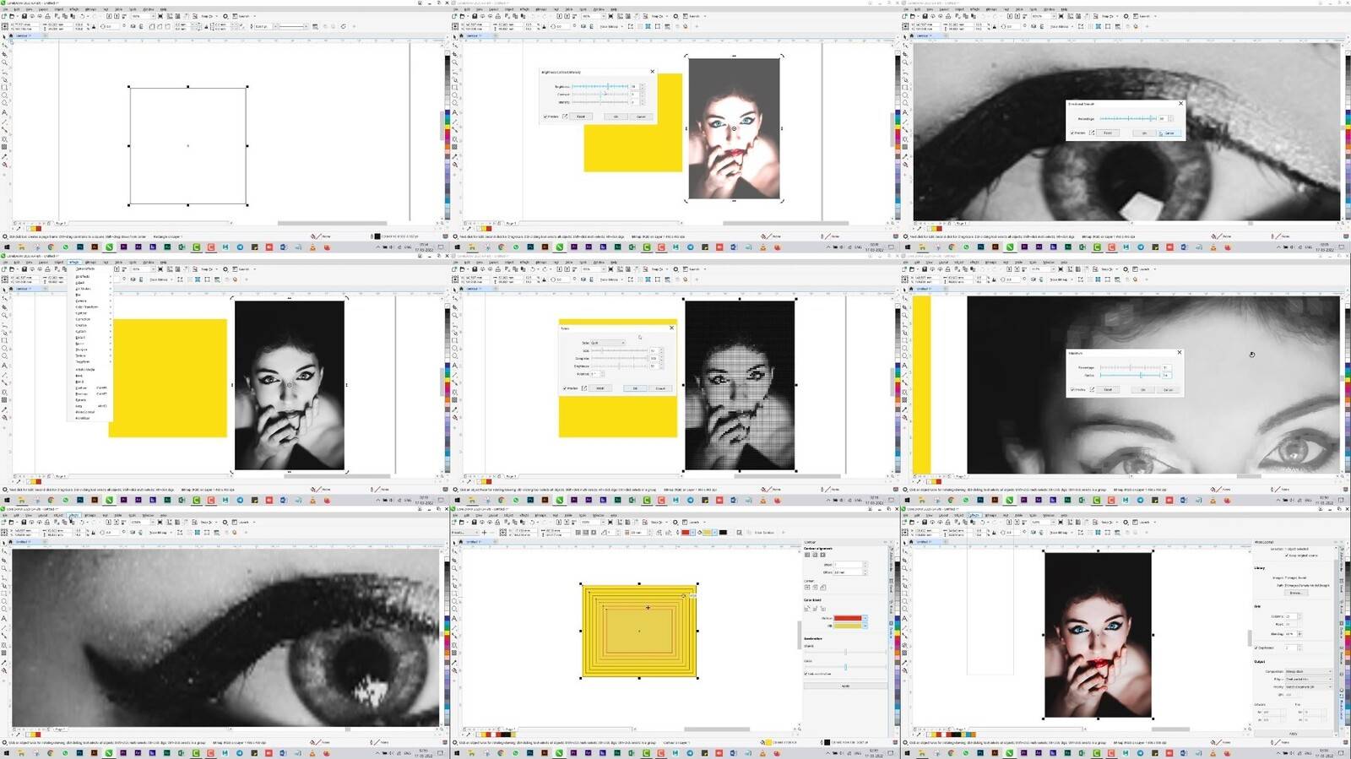The height and width of the screenshot is (759, 1351).
Task: Choose Pointillizer in the open Effects menu
Action: point(83,418)
